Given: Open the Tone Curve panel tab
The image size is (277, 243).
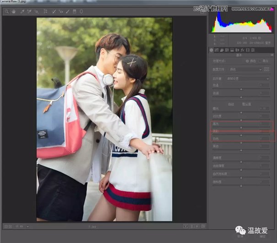Looking at the screenshot, I should 217,50.
